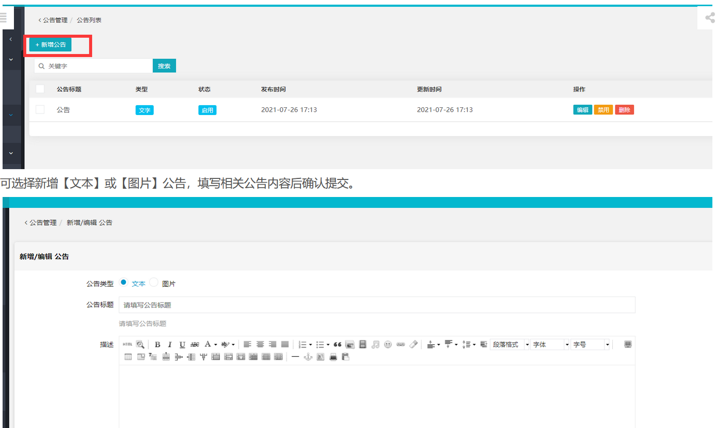
Task: Click the underline icon in the toolbar
Action: pyautogui.click(x=182, y=344)
